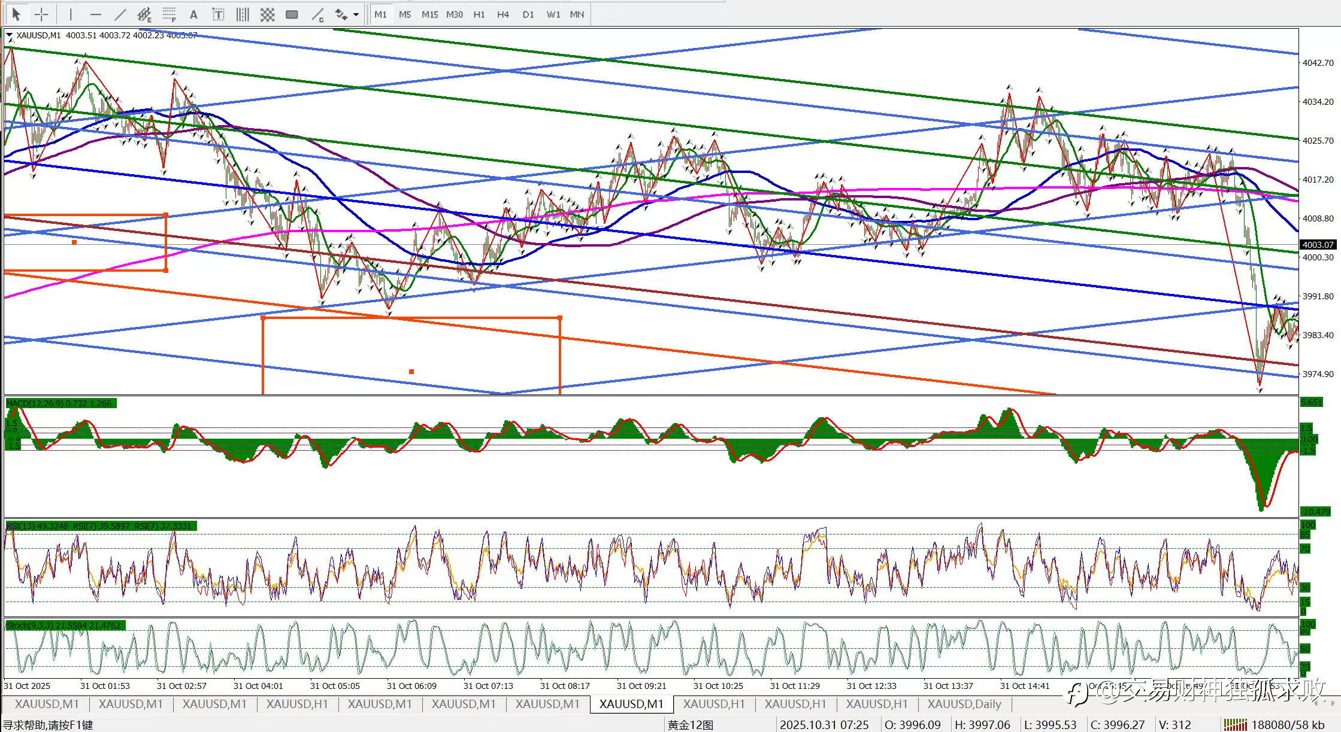Viewport: 1341px width, 732px height.
Task: Enable the D1 timeframe button
Action: pos(528,14)
